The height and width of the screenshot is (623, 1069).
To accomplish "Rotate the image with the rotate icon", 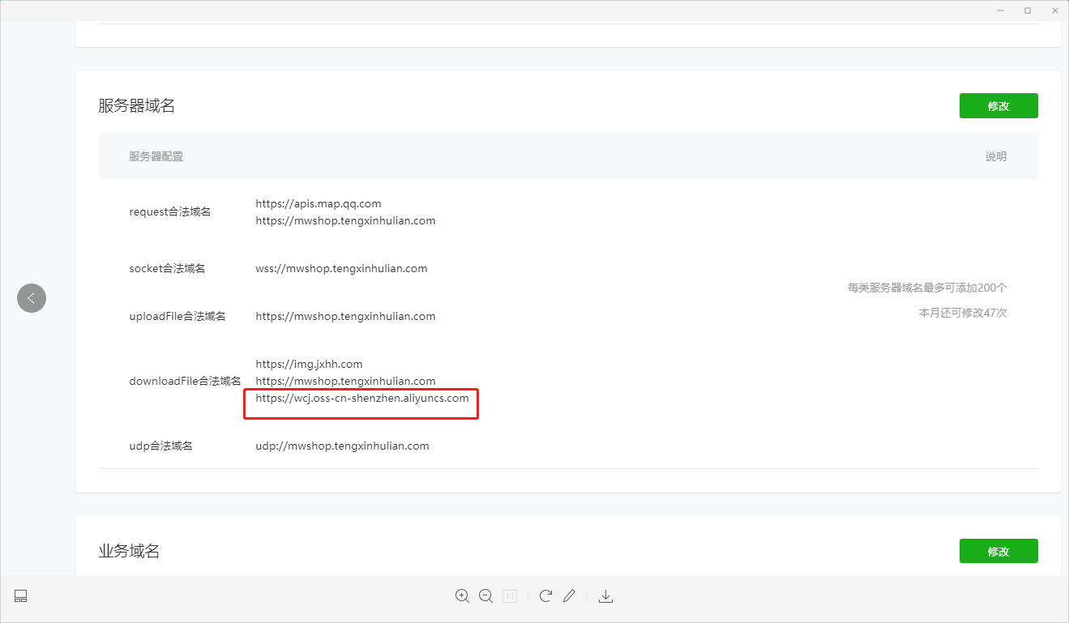I will point(545,596).
